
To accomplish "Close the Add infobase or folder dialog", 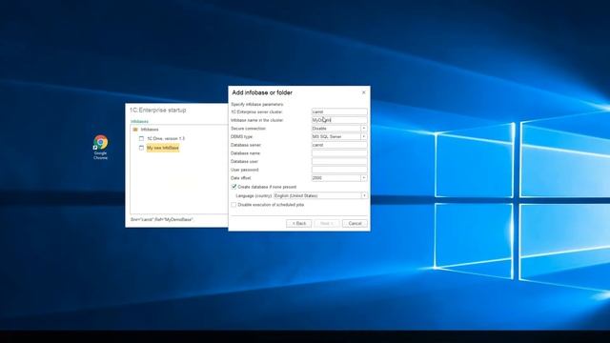I will [364, 92].
